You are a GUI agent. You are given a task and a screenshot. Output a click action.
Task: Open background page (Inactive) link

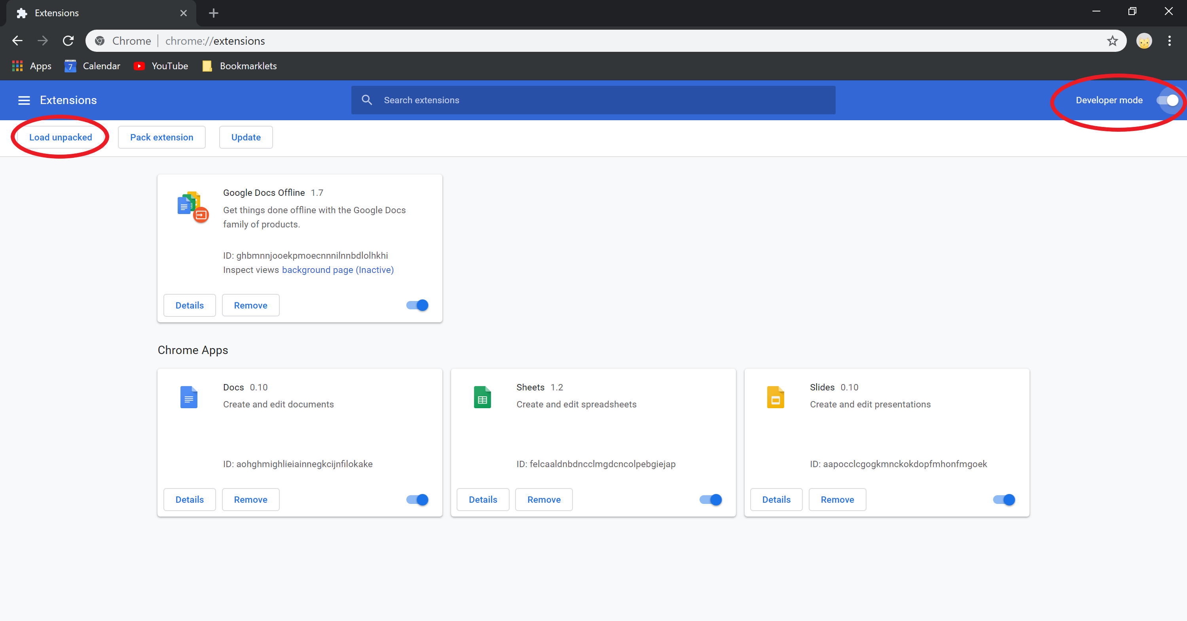click(x=337, y=270)
